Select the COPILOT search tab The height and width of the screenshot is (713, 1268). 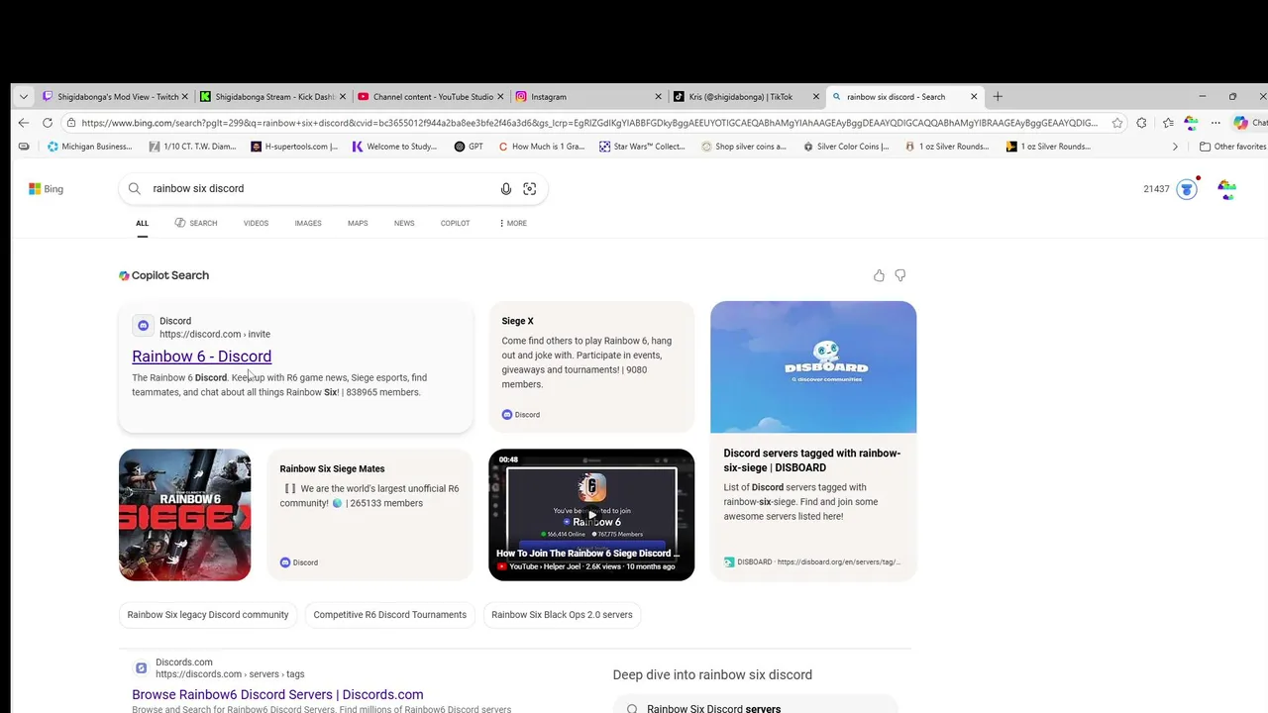pyautogui.click(x=455, y=223)
